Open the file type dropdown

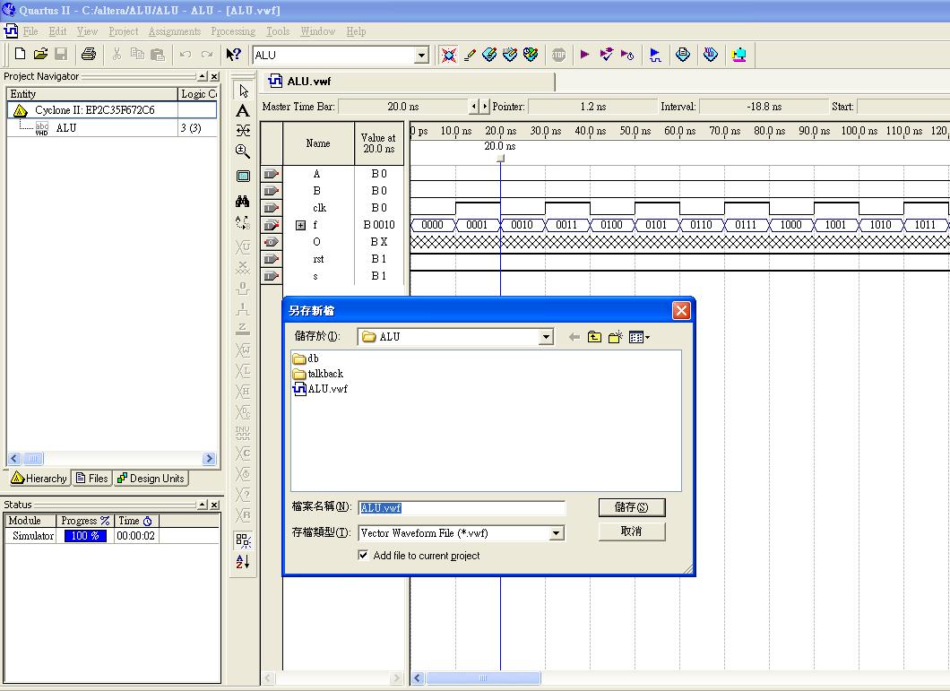(x=556, y=533)
